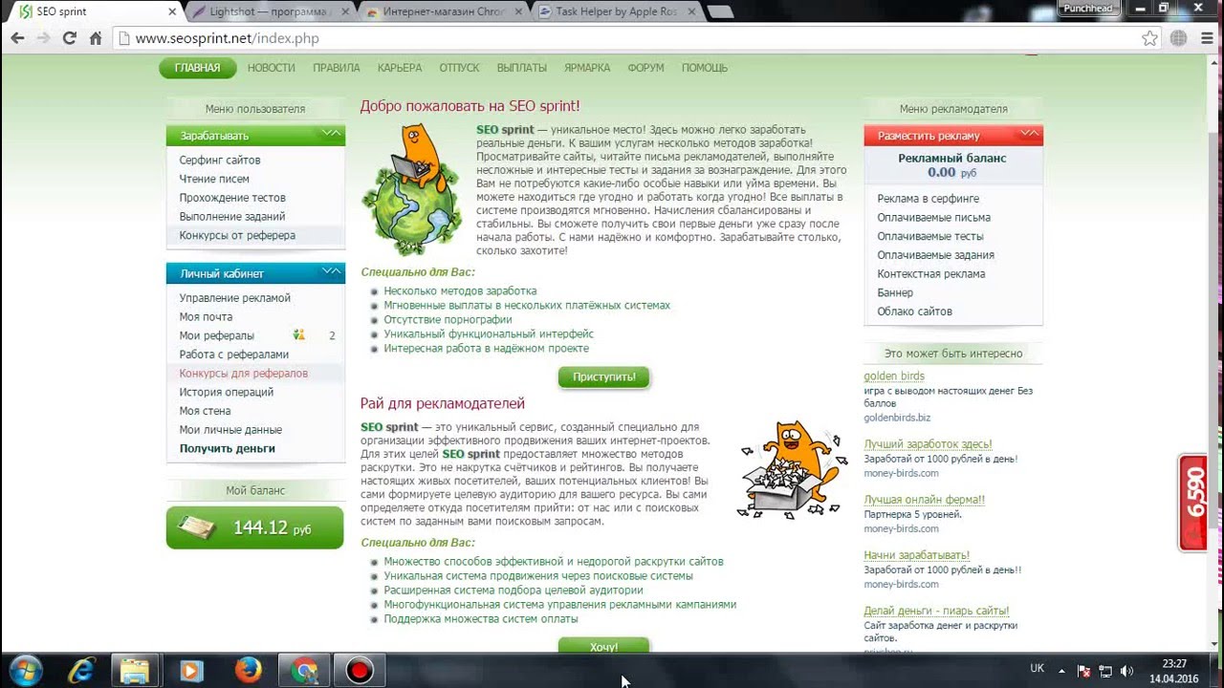The height and width of the screenshot is (688, 1224).
Task: Click the UK language indicator
Action: [x=1038, y=669]
